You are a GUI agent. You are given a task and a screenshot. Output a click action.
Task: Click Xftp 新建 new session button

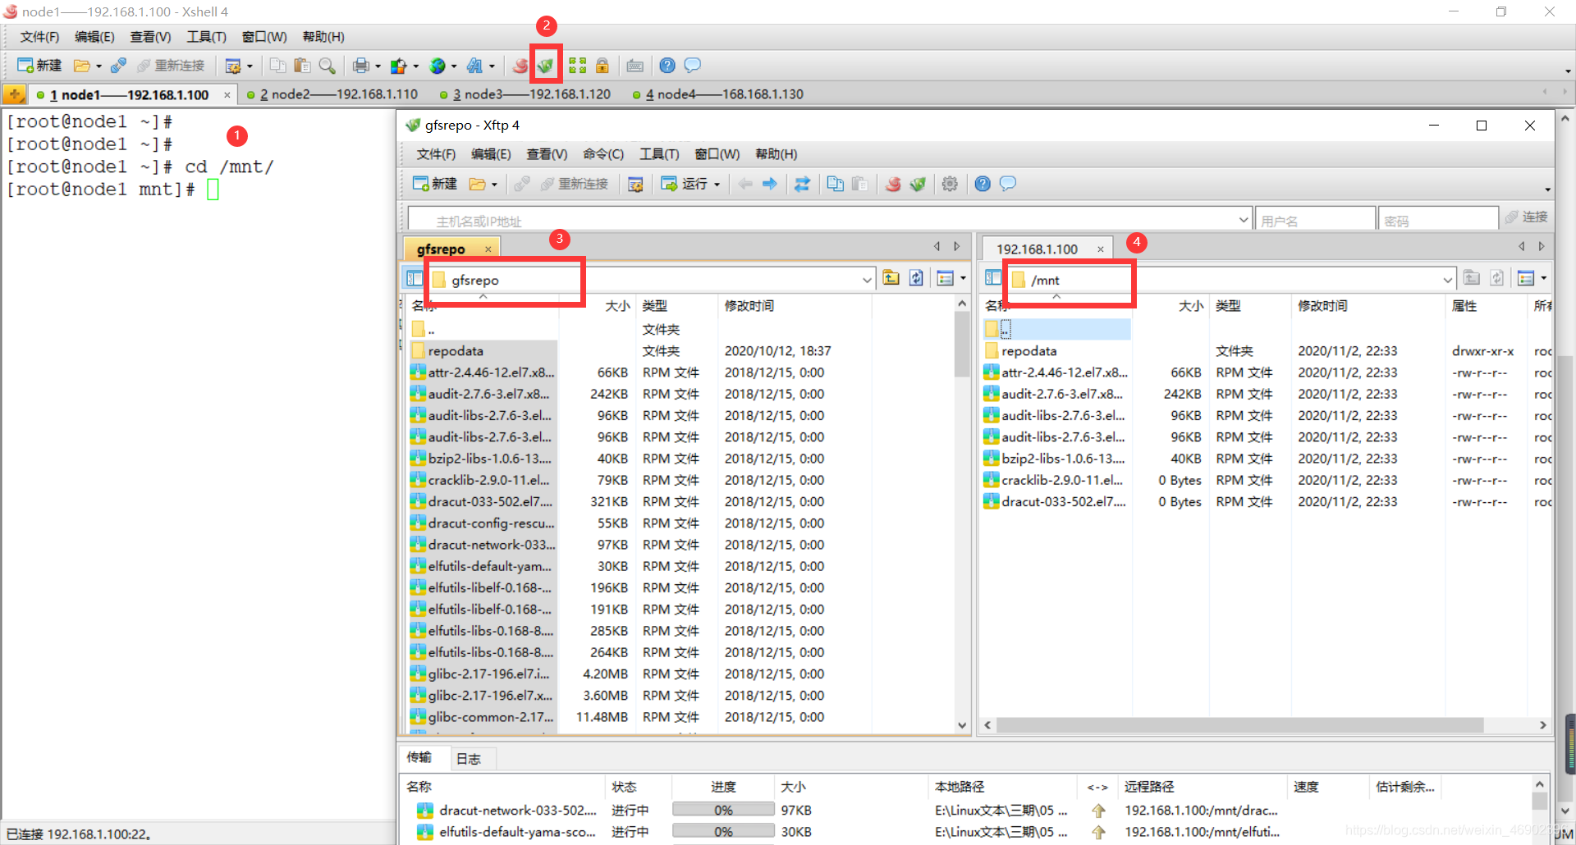click(434, 184)
